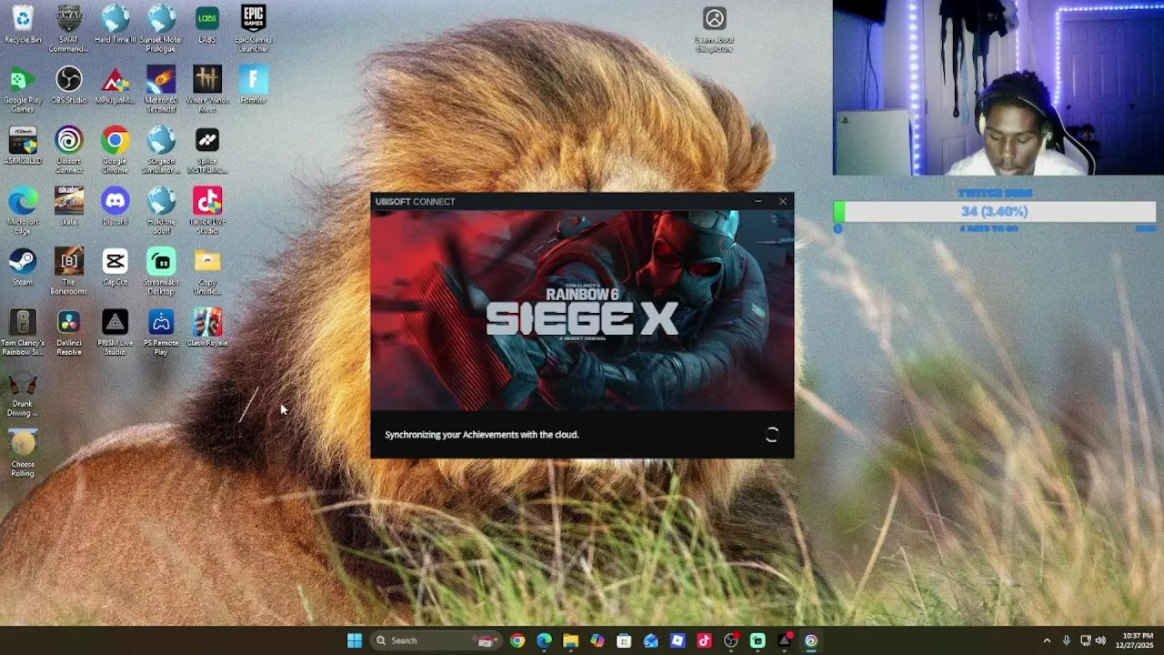Open the Learn about this picture icon
1164x655 pixels.
click(715, 29)
